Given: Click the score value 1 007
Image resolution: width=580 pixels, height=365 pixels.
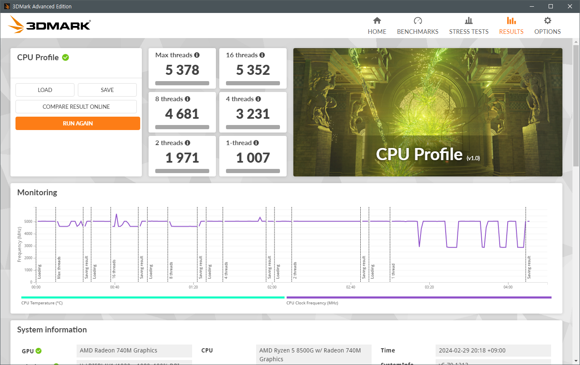Looking at the screenshot, I should (253, 158).
